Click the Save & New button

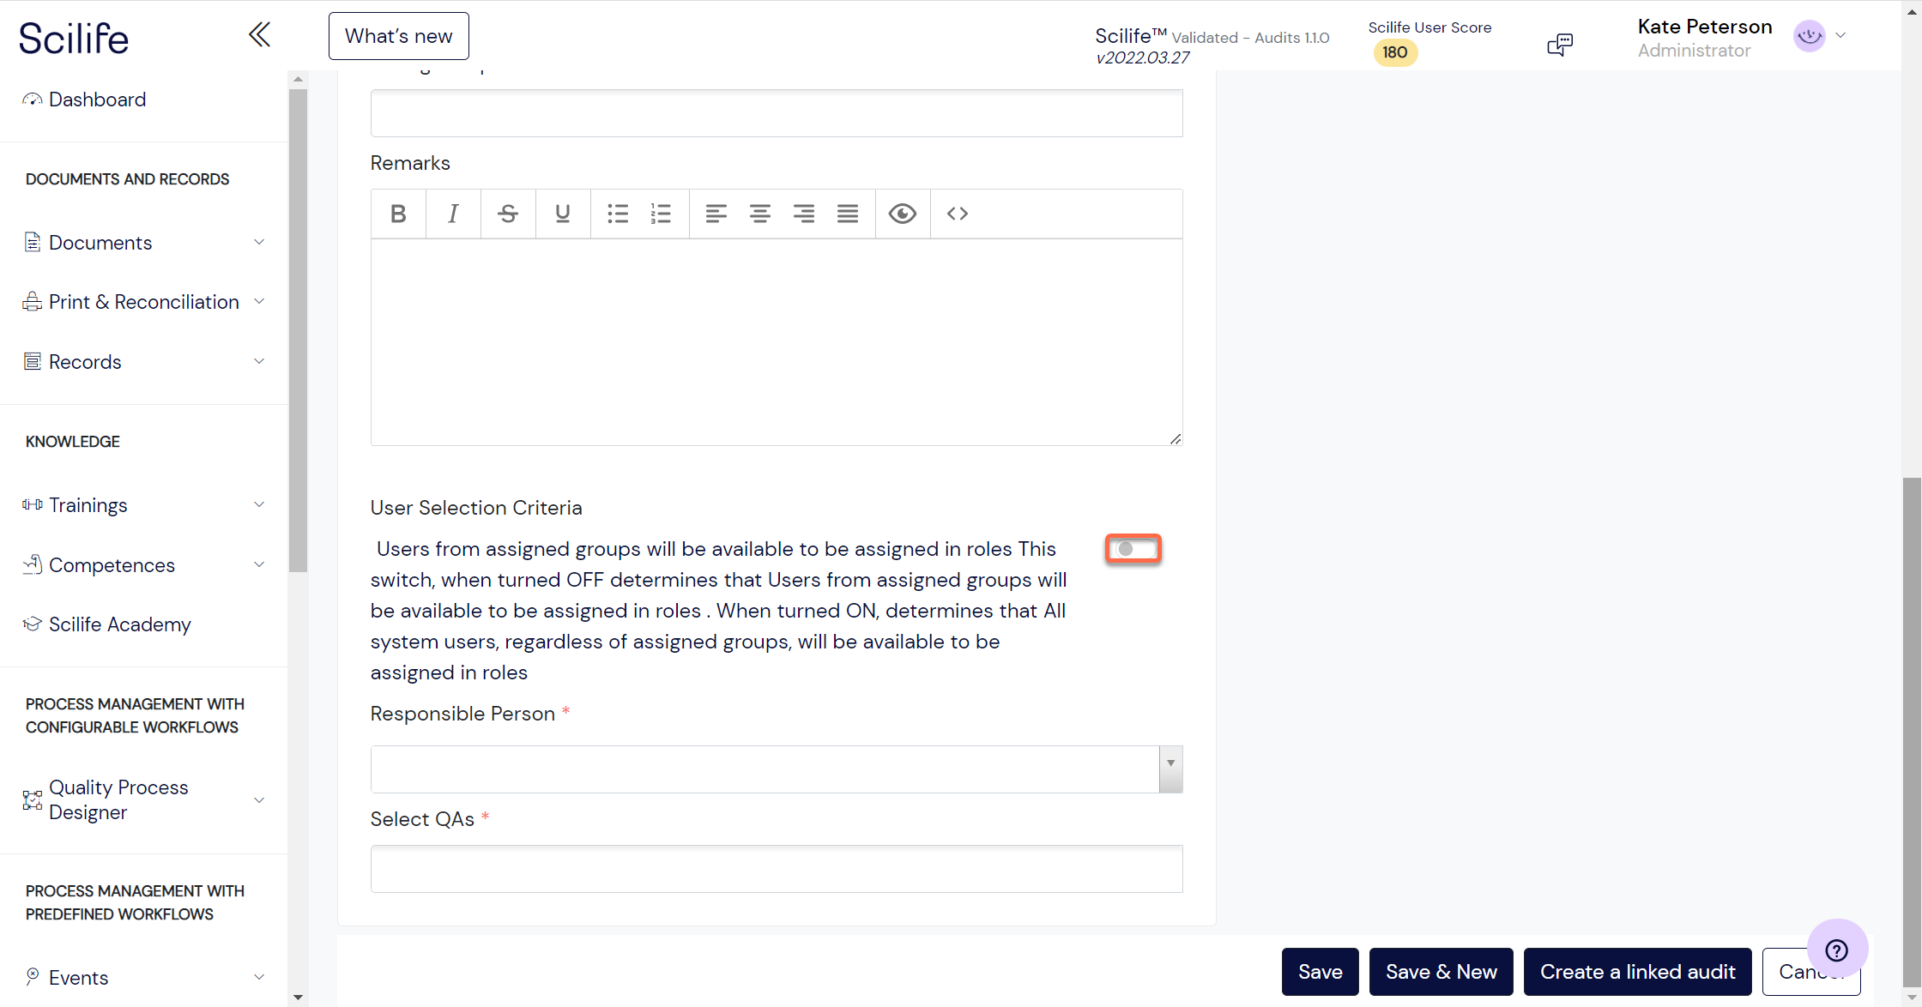1441,972
